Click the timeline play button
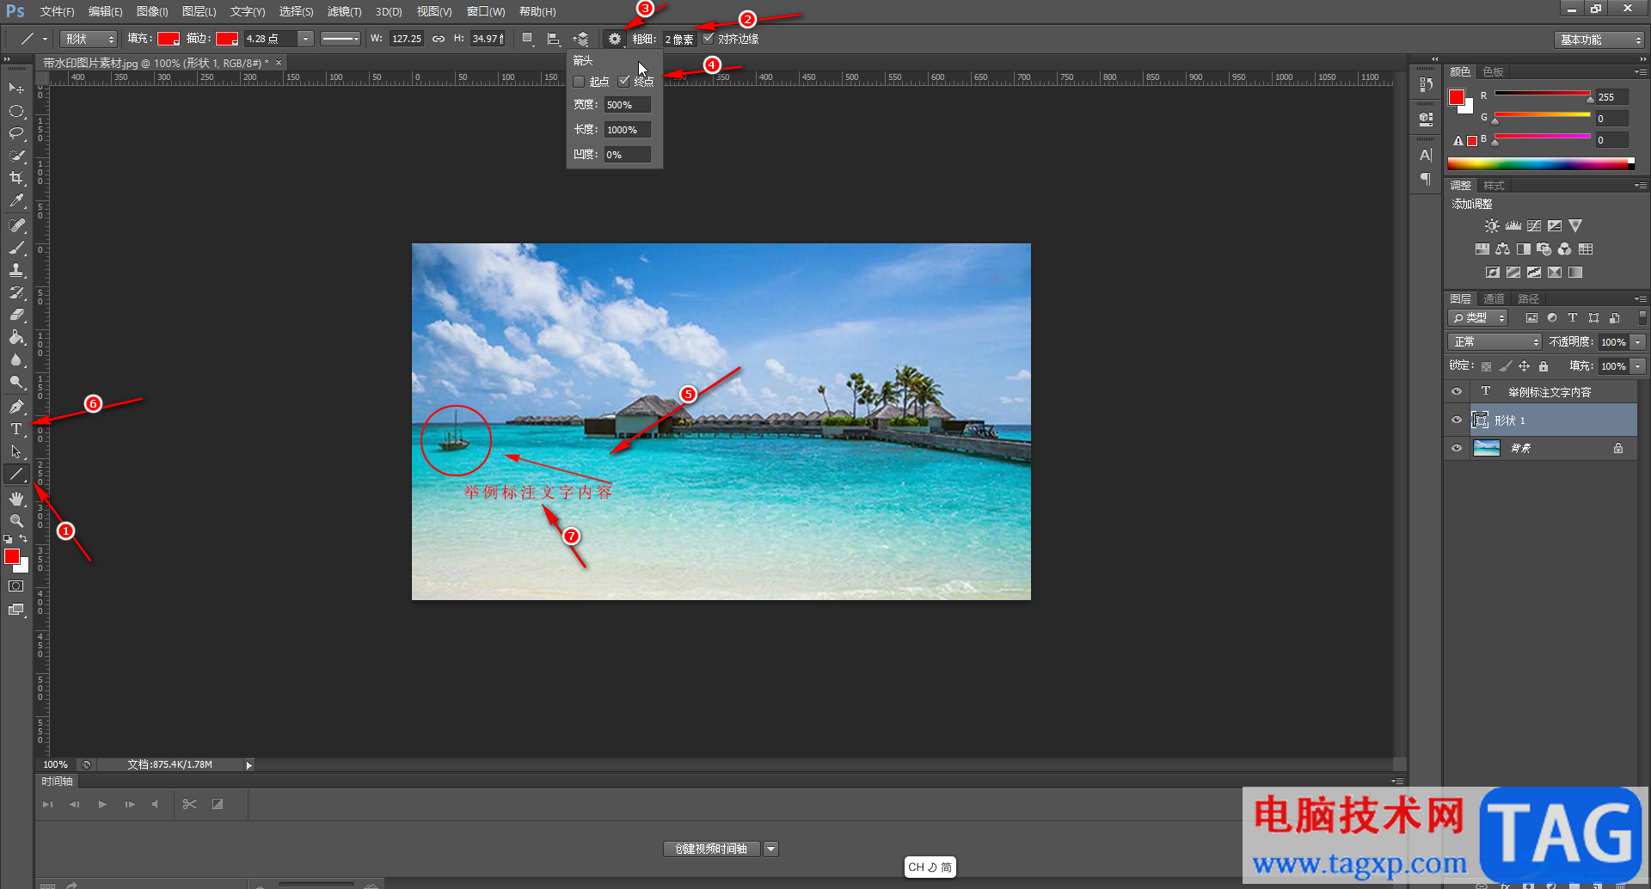This screenshot has width=1651, height=889. tap(102, 805)
